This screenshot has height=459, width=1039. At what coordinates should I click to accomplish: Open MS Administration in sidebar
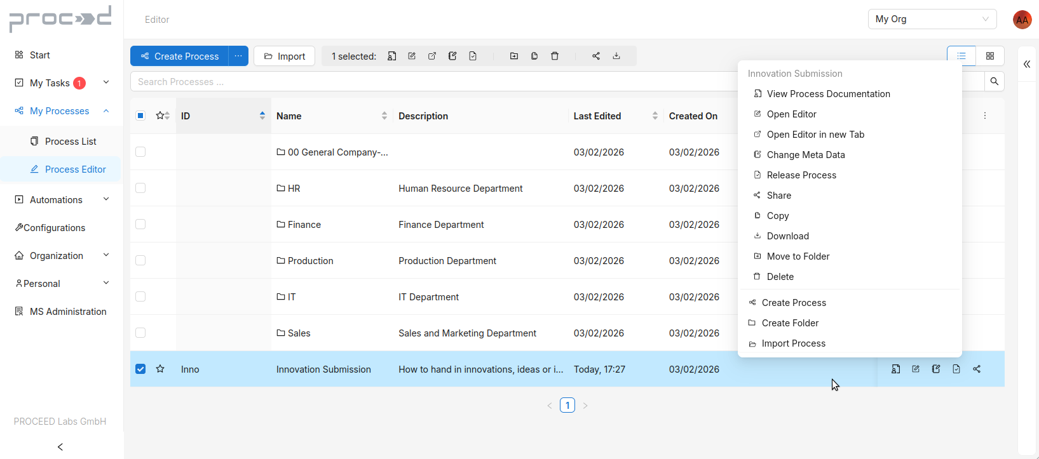61,312
